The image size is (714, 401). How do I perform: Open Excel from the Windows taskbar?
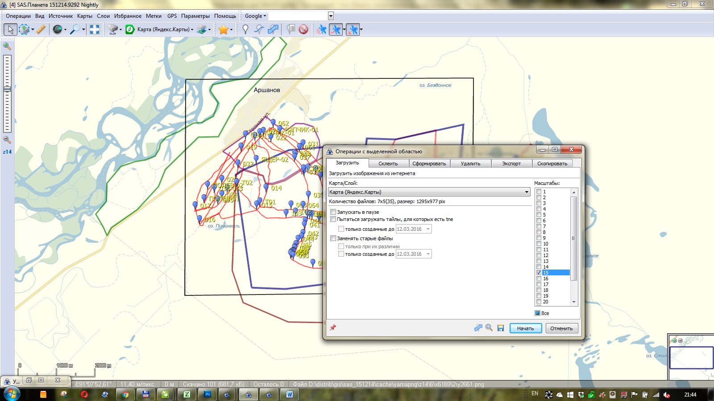pos(187,394)
